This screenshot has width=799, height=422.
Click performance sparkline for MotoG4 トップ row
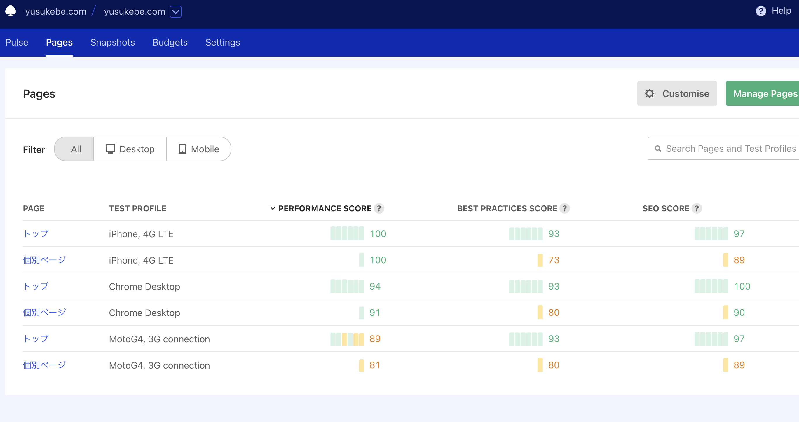(347, 339)
